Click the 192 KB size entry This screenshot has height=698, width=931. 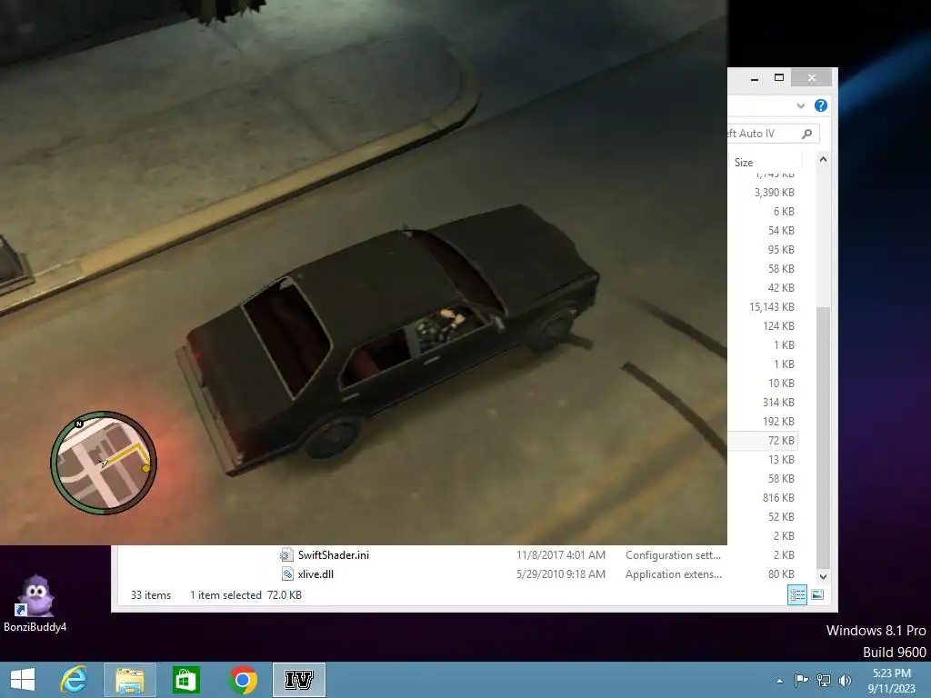point(778,422)
